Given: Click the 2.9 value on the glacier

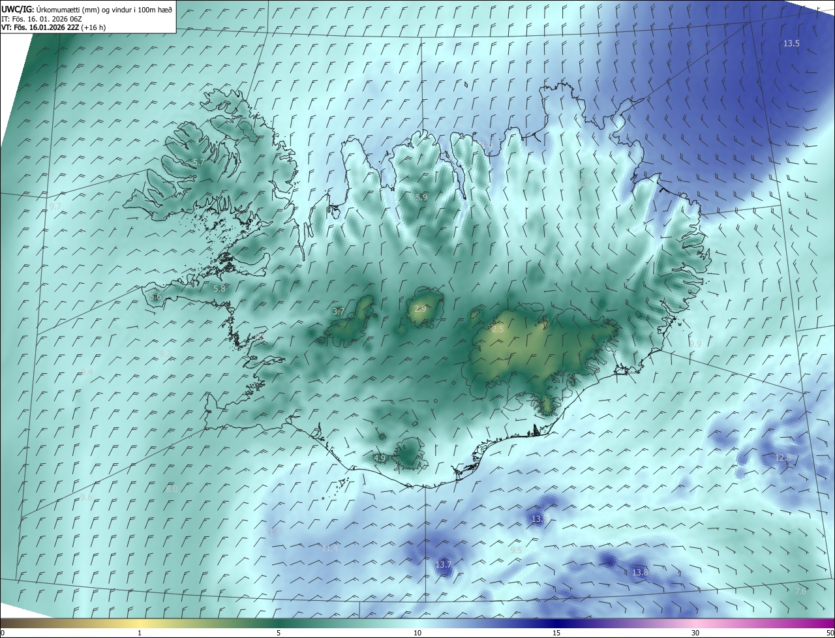Looking at the screenshot, I should (420, 309).
